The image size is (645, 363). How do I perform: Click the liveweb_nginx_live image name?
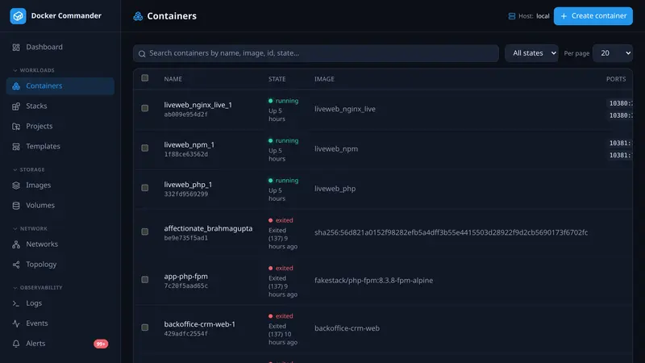[345, 109]
